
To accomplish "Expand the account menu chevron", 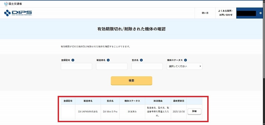I will (x=260, y=13).
